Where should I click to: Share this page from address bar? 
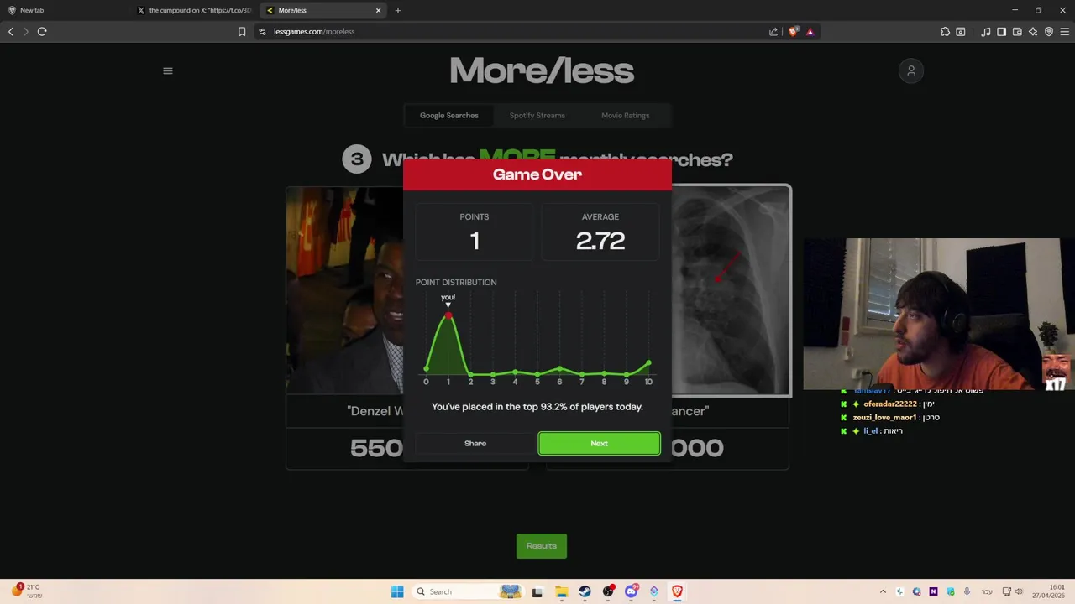click(x=773, y=31)
